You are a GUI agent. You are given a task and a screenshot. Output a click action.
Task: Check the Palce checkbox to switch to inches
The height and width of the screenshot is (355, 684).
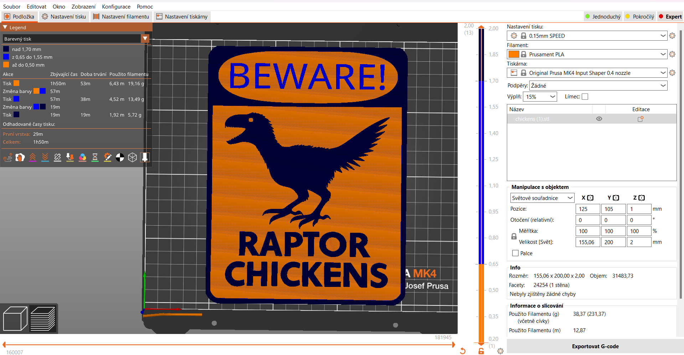point(515,253)
